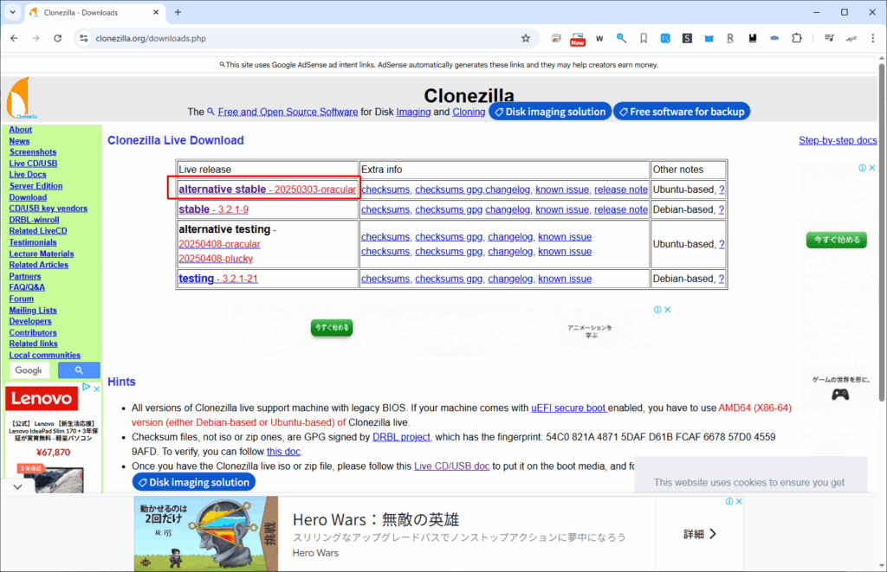Screen dimensions: 887x572
Task: Click the Clonezilla orange logo
Action: 21,97
